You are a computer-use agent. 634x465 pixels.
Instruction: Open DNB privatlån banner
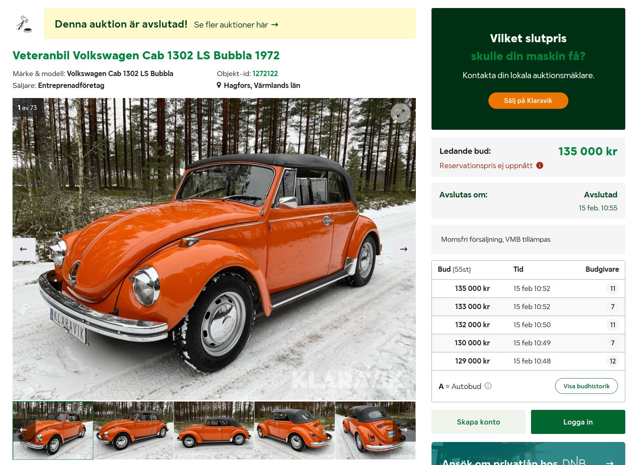[528, 454]
